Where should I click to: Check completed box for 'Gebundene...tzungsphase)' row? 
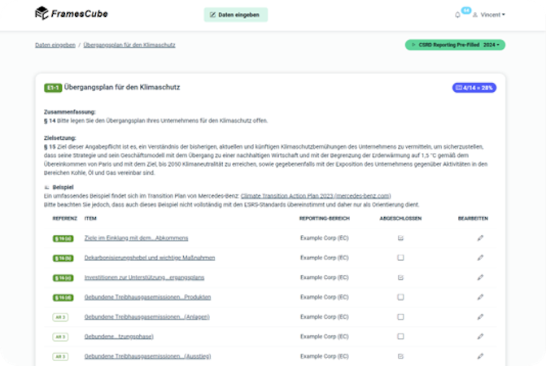[x=400, y=336]
